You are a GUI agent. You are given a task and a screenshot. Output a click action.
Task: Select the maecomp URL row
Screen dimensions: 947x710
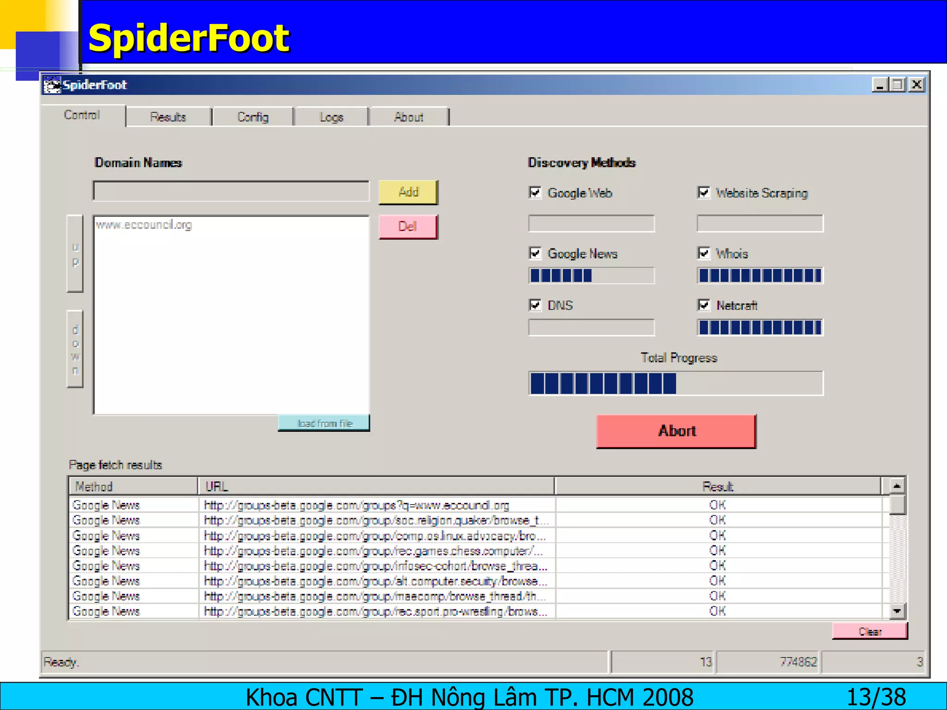click(475, 596)
